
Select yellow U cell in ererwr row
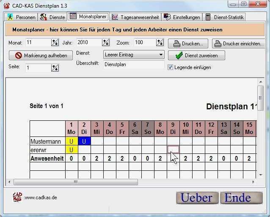(x=72, y=150)
